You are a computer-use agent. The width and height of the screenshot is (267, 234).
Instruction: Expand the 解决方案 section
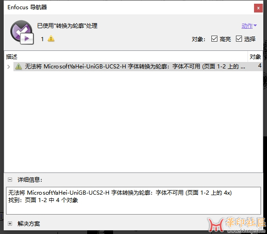coord(10,224)
